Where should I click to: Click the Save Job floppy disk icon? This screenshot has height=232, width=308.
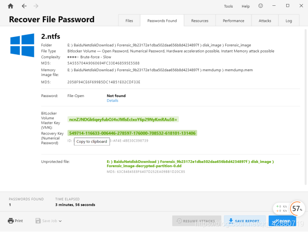[38, 221]
